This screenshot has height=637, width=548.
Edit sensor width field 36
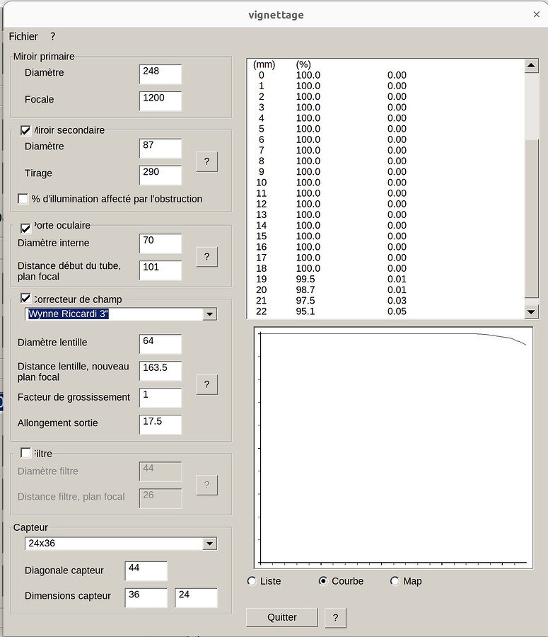pos(146,597)
